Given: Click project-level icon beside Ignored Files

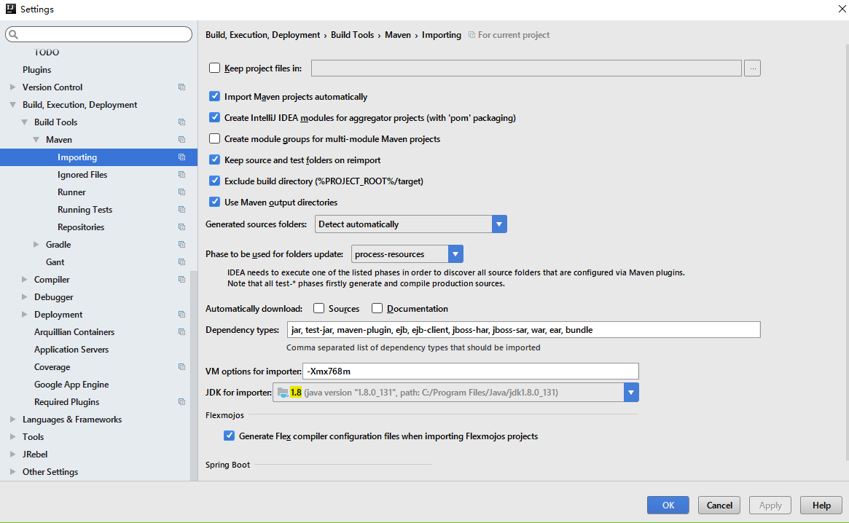Looking at the screenshot, I should pyautogui.click(x=182, y=174).
